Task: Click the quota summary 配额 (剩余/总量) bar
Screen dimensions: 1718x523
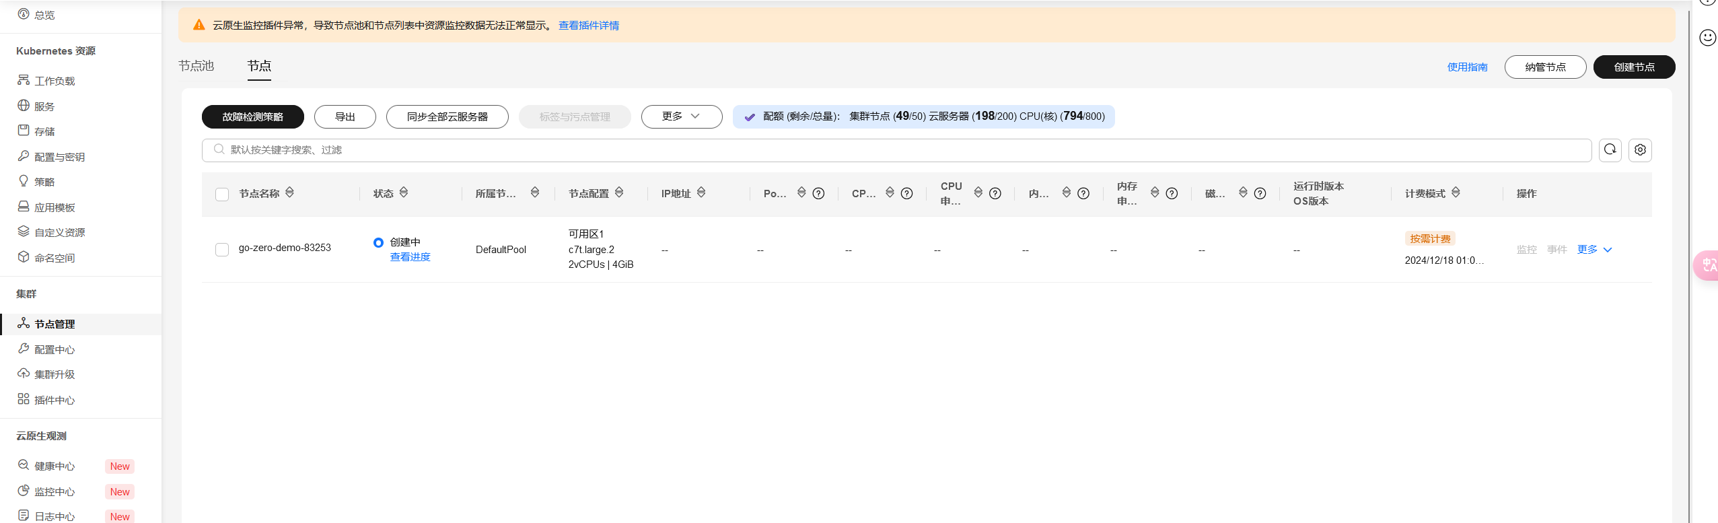Action: pos(924,116)
